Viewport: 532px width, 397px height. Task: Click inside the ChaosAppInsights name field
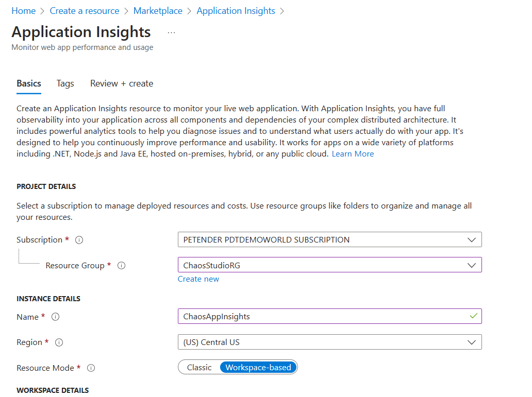309,316
